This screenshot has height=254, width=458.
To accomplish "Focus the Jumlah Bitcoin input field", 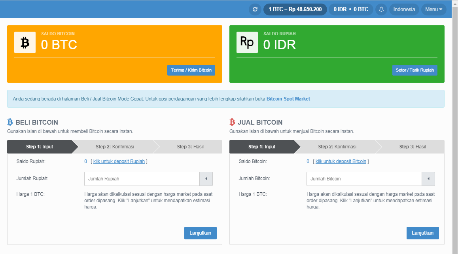I will point(364,179).
